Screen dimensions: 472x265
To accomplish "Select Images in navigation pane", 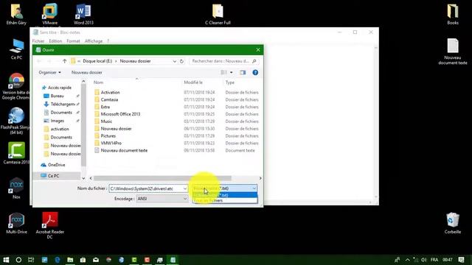I will [x=58, y=121].
